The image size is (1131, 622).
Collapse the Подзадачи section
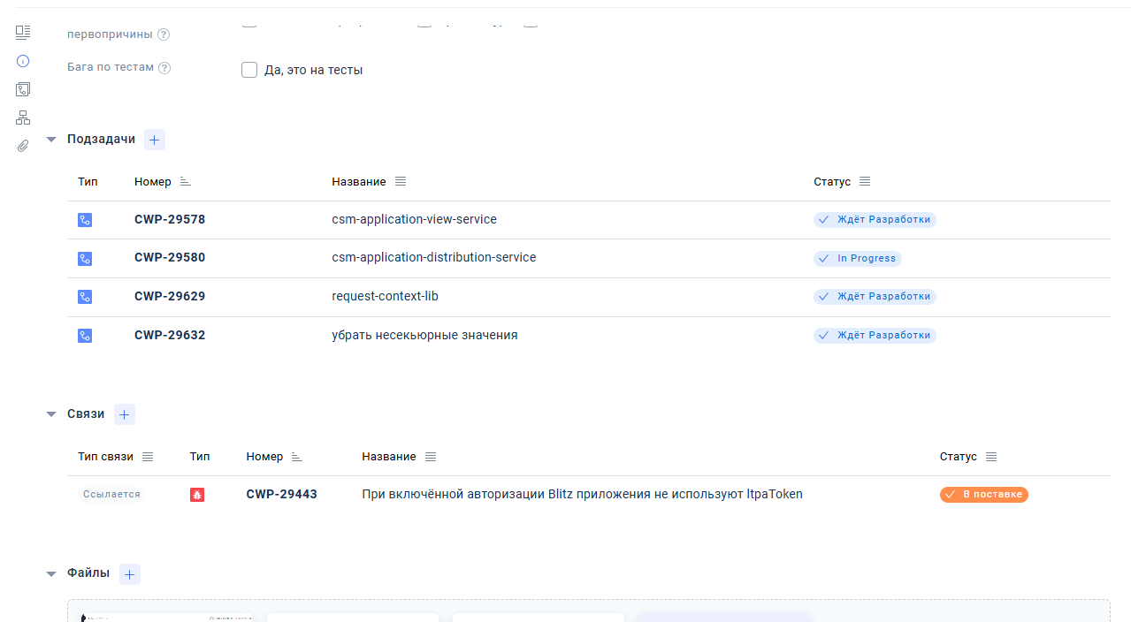click(x=51, y=140)
